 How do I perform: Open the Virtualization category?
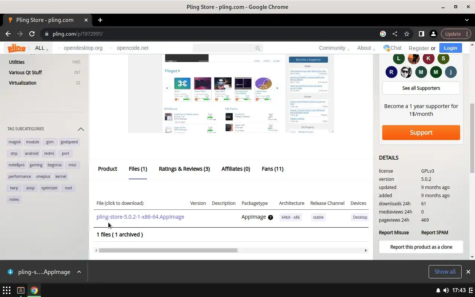click(23, 83)
